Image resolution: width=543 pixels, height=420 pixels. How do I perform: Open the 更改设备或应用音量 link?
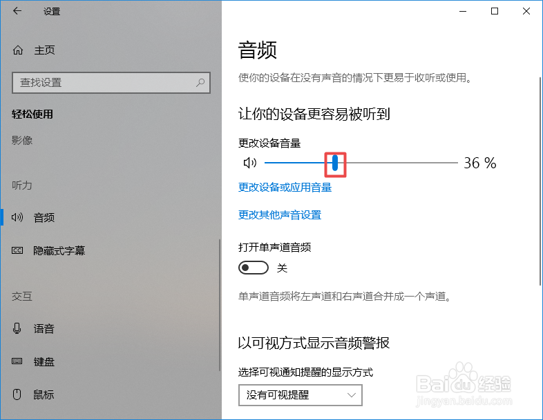(x=285, y=188)
